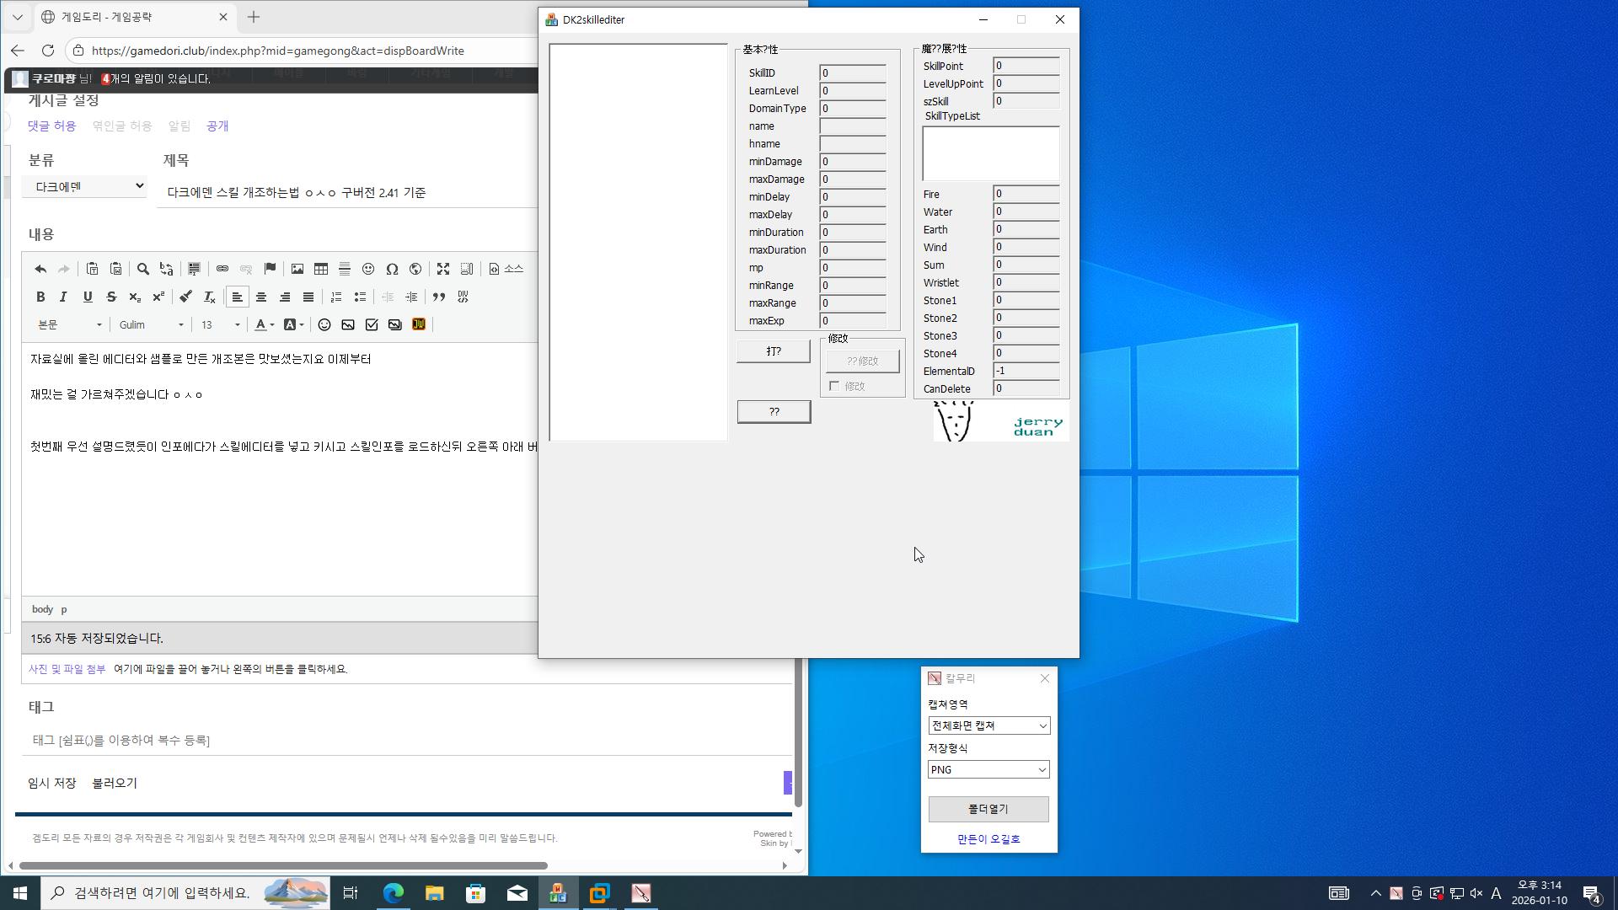Image resolution: width=1618 pixels, height=910 pixels.
Task: Click the SkillID input field
Action: pyautogui.click(x=852, y=73)
